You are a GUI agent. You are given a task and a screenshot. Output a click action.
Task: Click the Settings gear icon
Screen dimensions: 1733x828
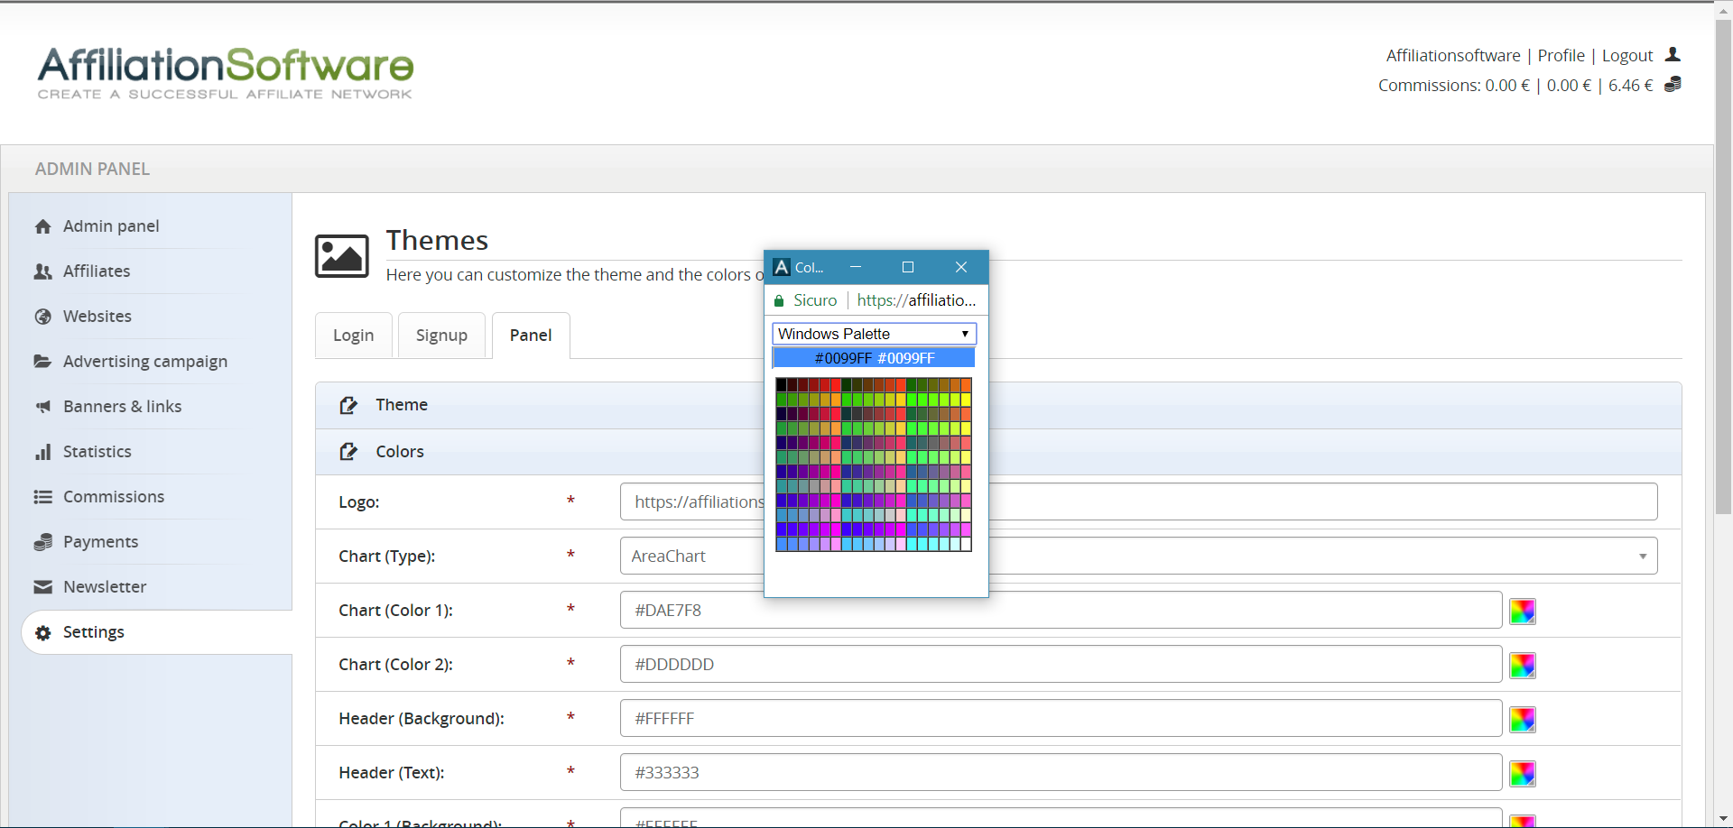click(x=42, y=632)
